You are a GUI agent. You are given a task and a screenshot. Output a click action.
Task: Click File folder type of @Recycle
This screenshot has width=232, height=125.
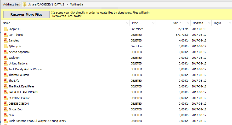[137, 46]
